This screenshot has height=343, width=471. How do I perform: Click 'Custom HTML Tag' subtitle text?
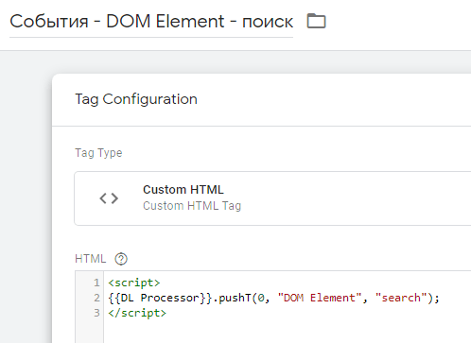(192, 206)
